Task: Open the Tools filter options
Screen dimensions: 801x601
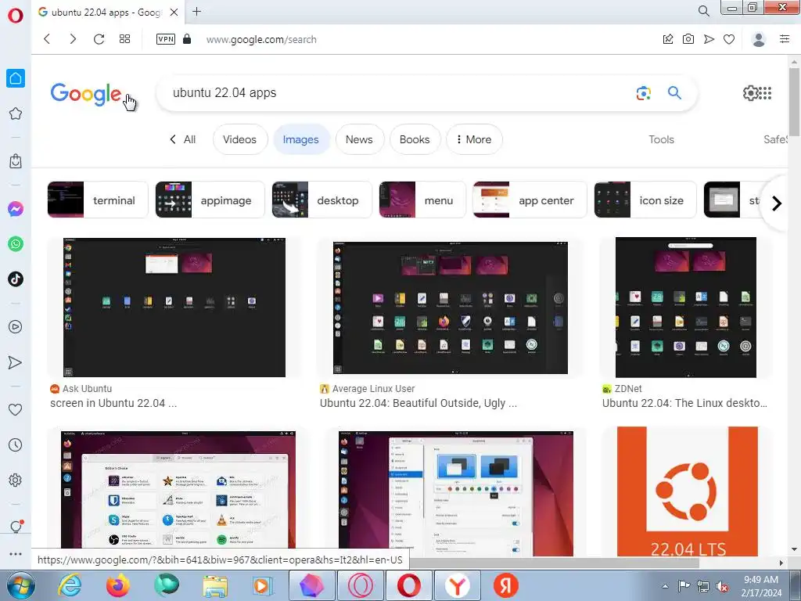Action: click(661, 139)
